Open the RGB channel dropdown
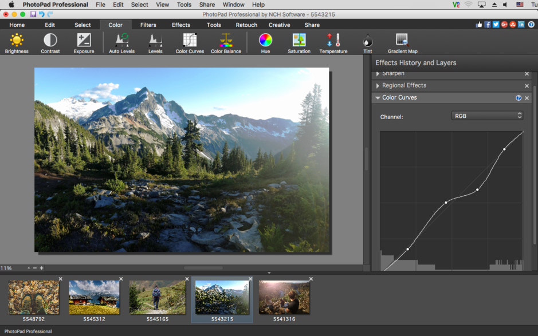Image resolution: width=538 pixels, height=336 pixels. click(487, 116)
